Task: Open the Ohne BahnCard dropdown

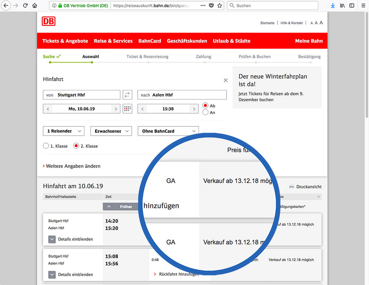Action: (x=168, y=131)
